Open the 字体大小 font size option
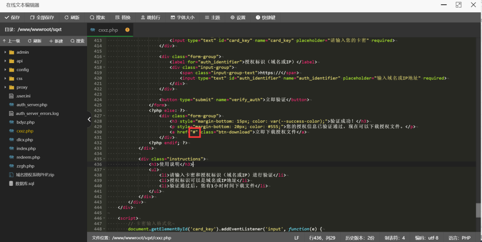This screenshot has width=482, height=242. [x=183, y=17]
